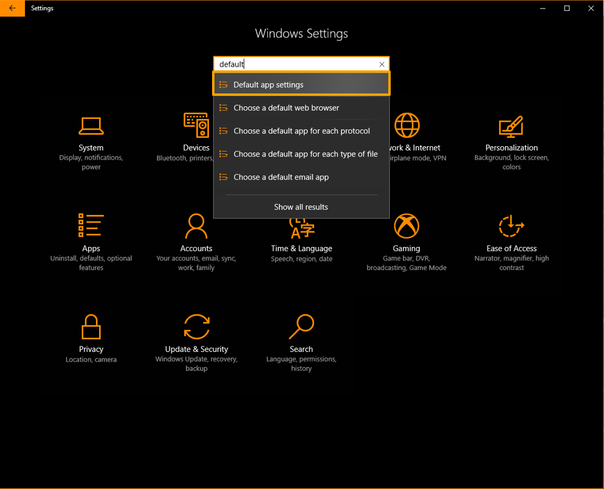Viewport: 604px width, 489px height.
Task: Click 'Windows Update, recovery, backup' text
Action: (196, 363)
